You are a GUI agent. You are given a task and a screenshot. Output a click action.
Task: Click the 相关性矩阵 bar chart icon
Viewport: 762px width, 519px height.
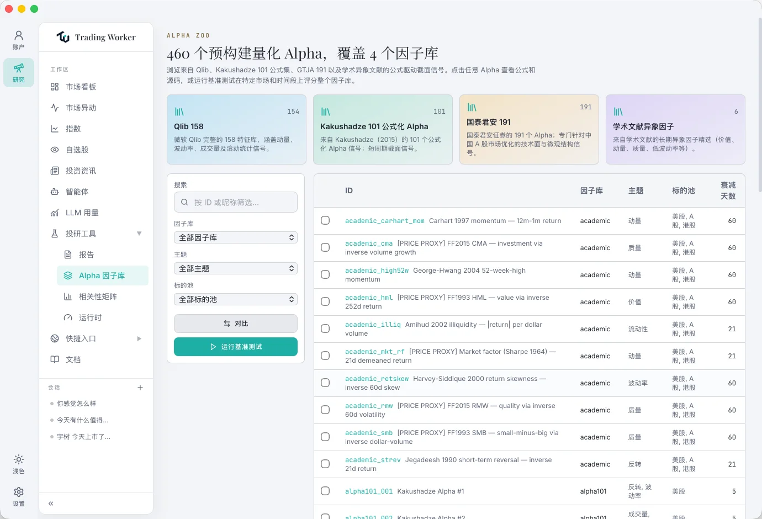click(68, 296)
